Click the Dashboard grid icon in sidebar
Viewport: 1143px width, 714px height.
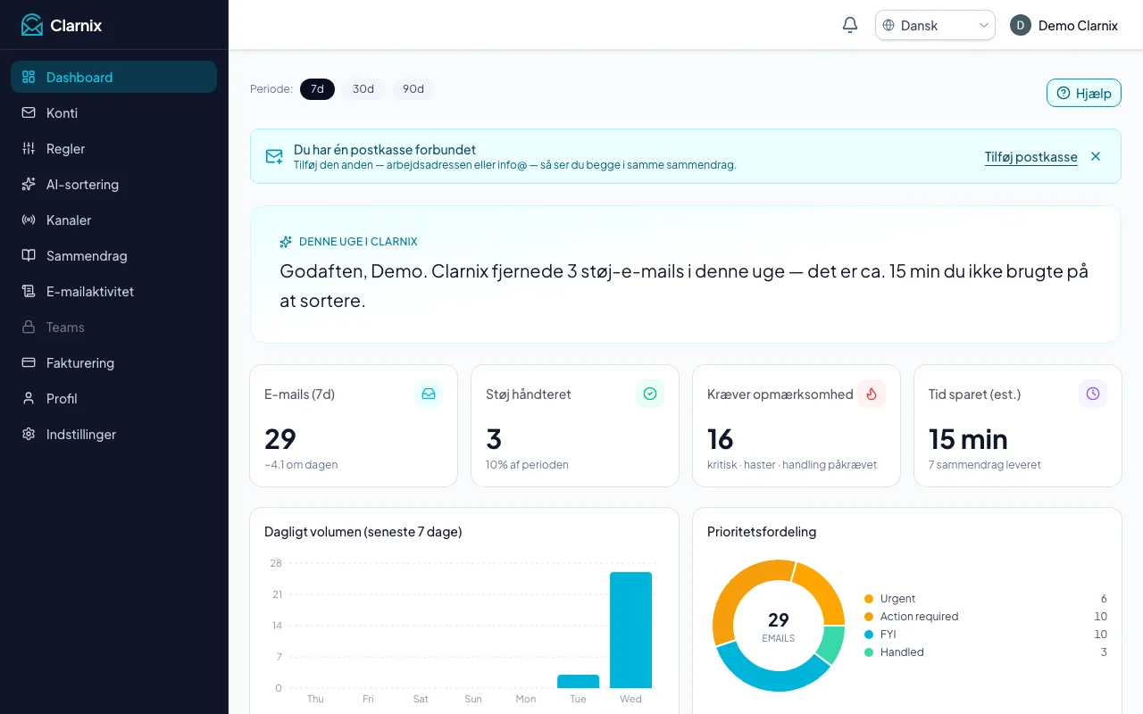coord(29,77)
